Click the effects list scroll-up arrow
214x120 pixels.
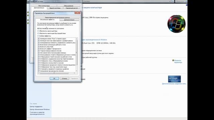[77, 39]
